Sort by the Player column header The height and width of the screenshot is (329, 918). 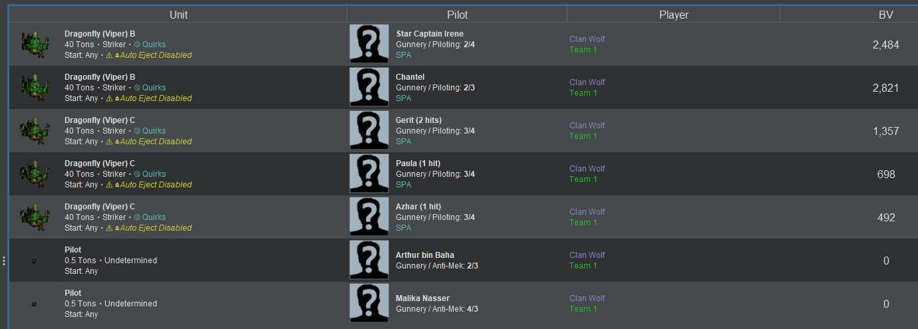coord(673,15)
